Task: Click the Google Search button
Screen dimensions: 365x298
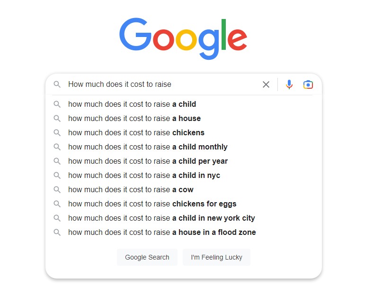Action: (147, 257)
